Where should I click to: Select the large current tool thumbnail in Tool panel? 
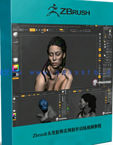pos(105,32)
